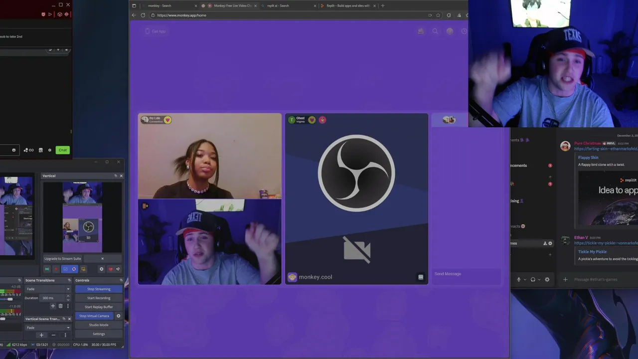Screen dimensions: 638x359
Task: Open the Tickle My Pickle link in Discord
Action: pos(592,252)
